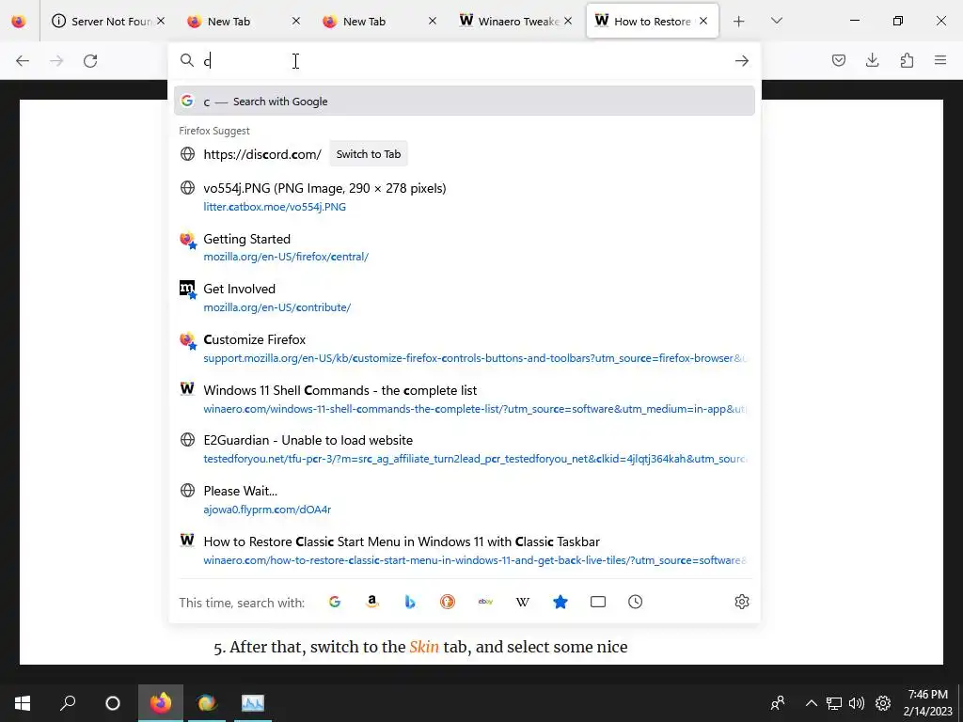Open the Get Involved bookmark suggestion
This screenshot has height=722, width=963.
[x=465, y=298]
